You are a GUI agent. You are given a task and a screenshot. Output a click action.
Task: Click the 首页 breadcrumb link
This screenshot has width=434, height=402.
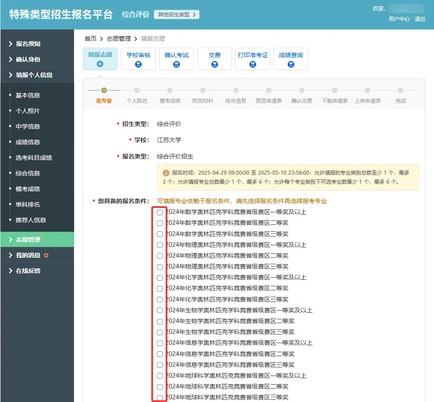pyautogui.click(x=91, y=39)
